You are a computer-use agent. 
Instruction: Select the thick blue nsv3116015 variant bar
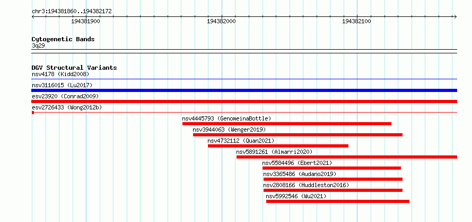click(244, 90)
